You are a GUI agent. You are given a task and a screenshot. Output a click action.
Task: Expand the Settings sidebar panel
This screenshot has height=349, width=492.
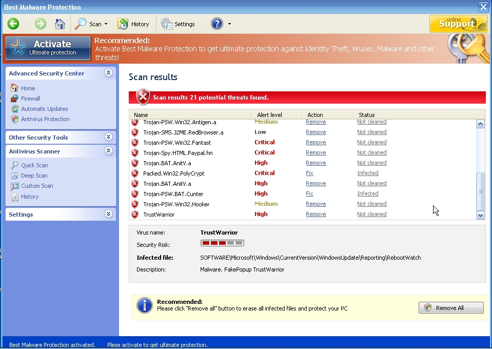tap(109, 214)
